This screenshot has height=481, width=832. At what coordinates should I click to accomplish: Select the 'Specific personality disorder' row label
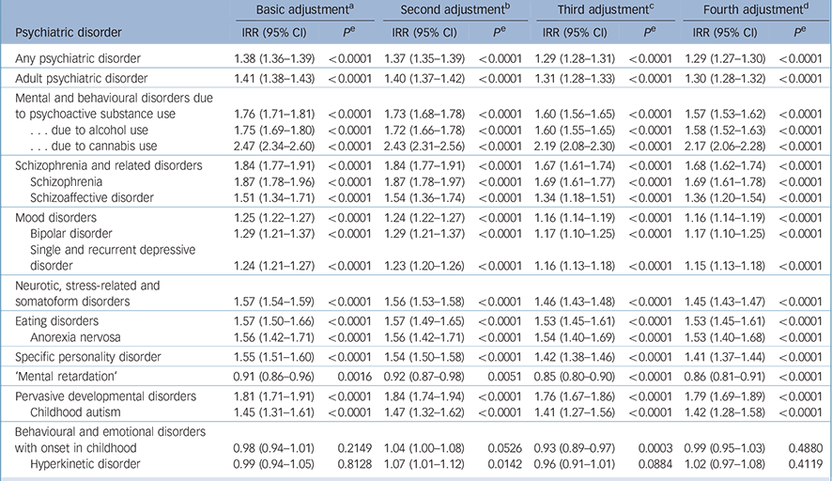pos(88,358)
